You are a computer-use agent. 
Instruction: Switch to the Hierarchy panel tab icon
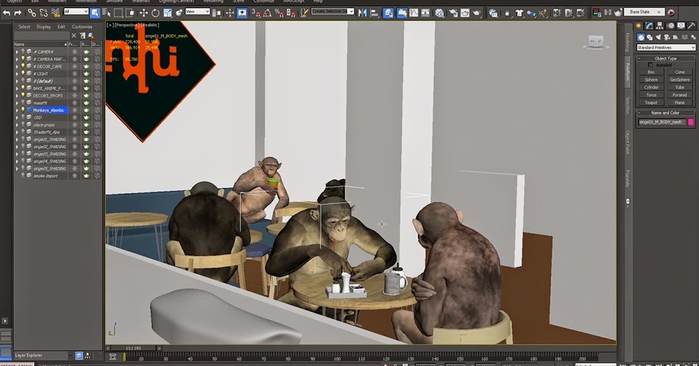click(661, 26)
